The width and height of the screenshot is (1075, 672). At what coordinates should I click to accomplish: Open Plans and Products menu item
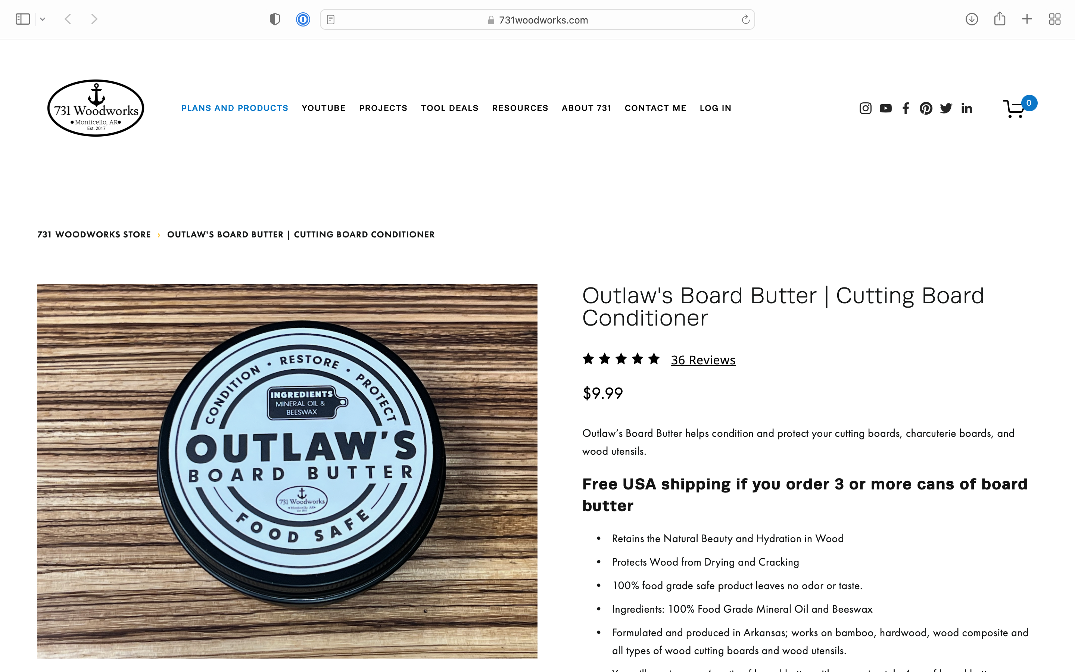[x=234, y=108]
